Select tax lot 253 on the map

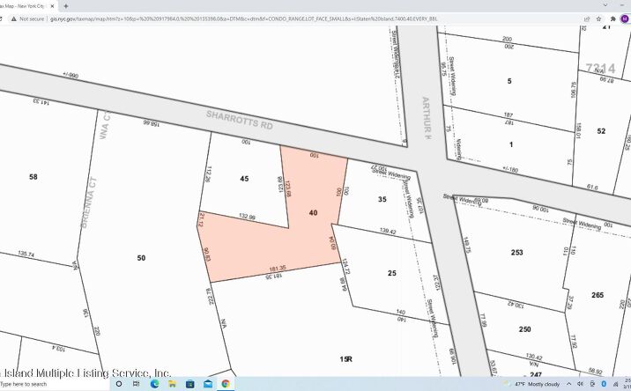tap(517, 253)
